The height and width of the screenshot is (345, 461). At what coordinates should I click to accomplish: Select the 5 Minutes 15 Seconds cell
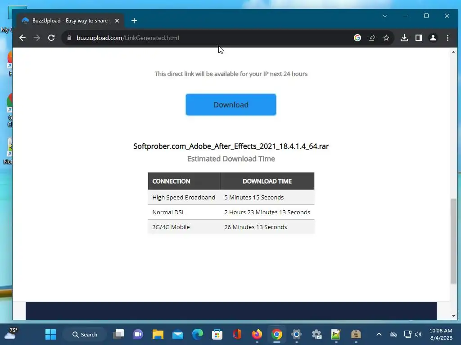pos(267,198)
